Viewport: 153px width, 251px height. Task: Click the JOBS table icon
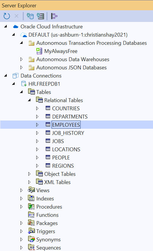click(48, 141)
